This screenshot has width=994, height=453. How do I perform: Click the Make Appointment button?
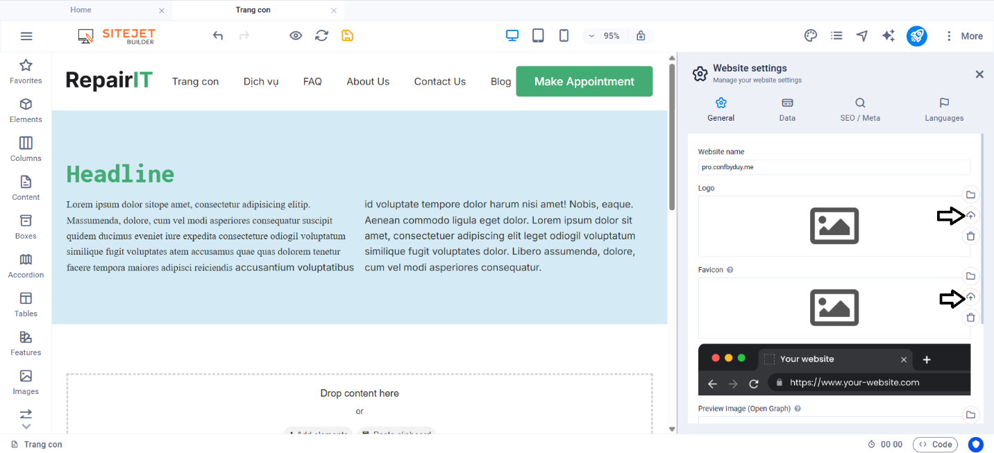click(x=584, y=81)
